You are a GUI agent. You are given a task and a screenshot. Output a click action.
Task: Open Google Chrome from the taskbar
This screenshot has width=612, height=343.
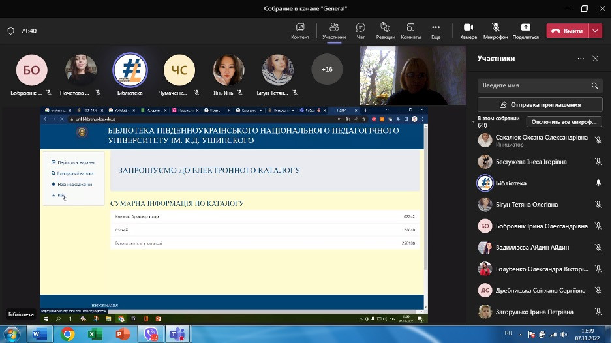pyautogui.click(x=67, y=335)
